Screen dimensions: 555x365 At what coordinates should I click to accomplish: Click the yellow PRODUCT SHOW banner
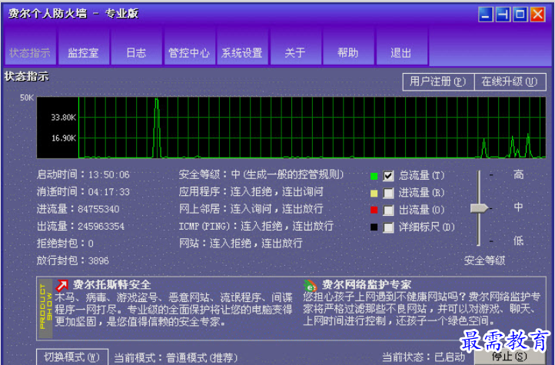pos(45,307)
